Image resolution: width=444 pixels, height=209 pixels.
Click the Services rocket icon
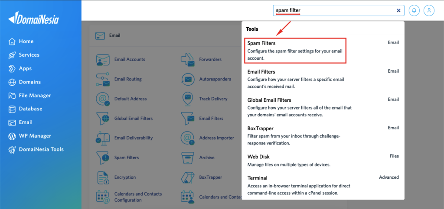pos(12,55)
